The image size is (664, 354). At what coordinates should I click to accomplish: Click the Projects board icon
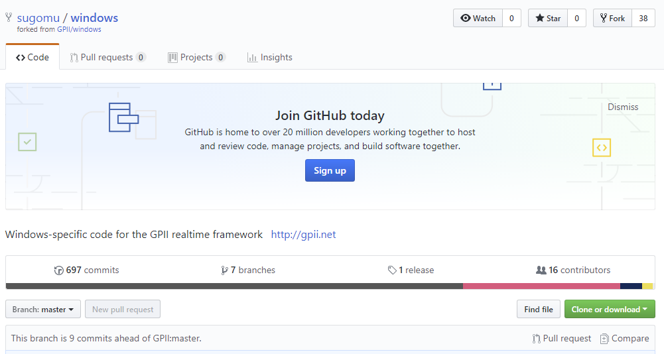(172, 58)
